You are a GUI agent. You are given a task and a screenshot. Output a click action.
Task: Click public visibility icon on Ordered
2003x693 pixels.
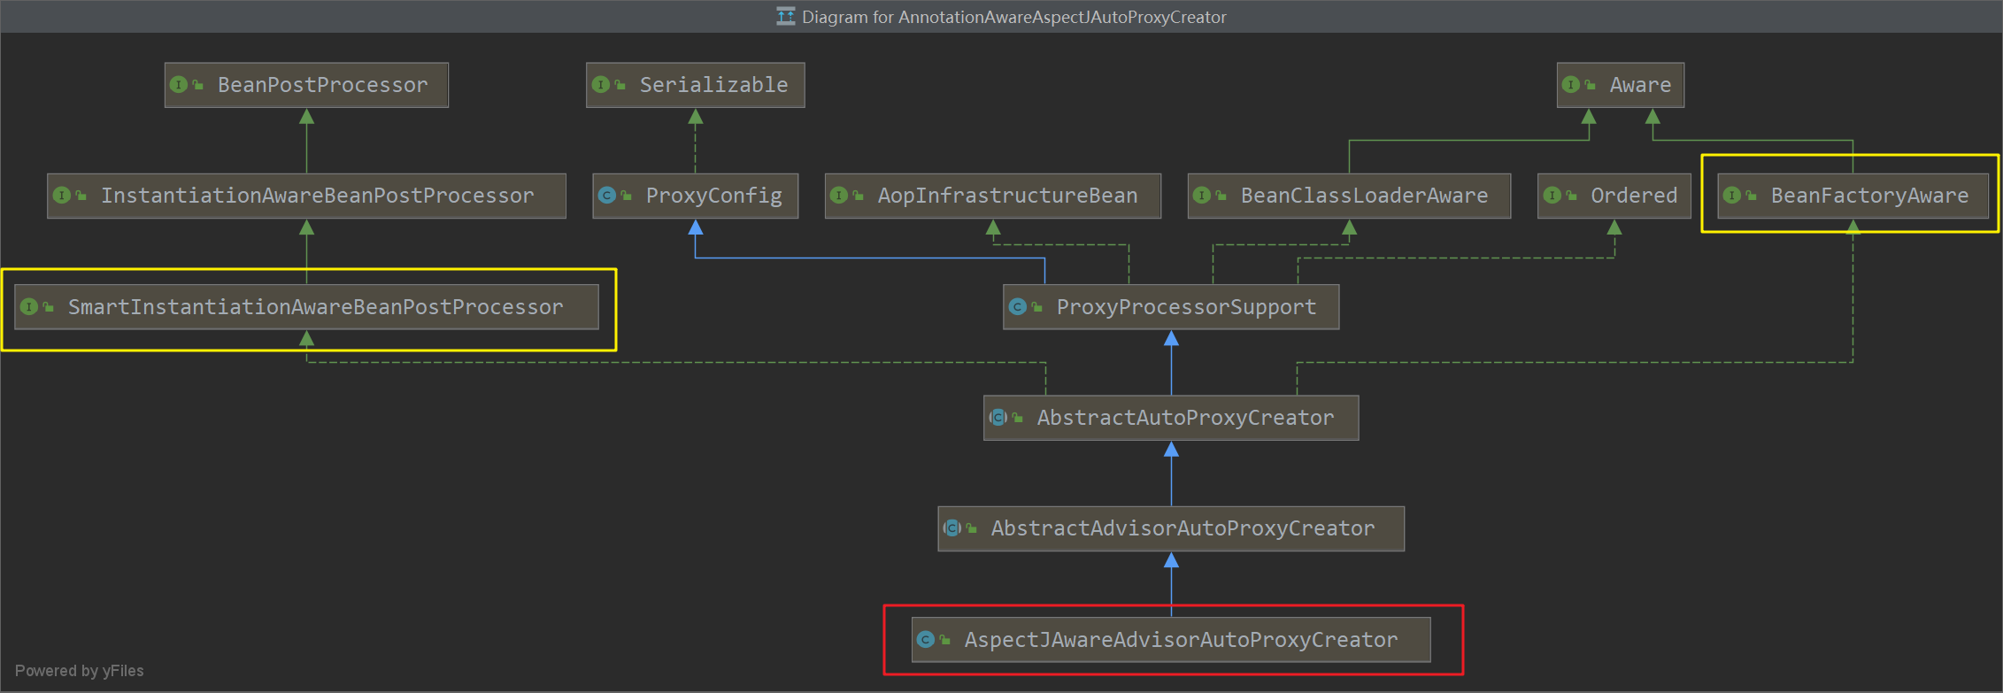point(1572,196)
